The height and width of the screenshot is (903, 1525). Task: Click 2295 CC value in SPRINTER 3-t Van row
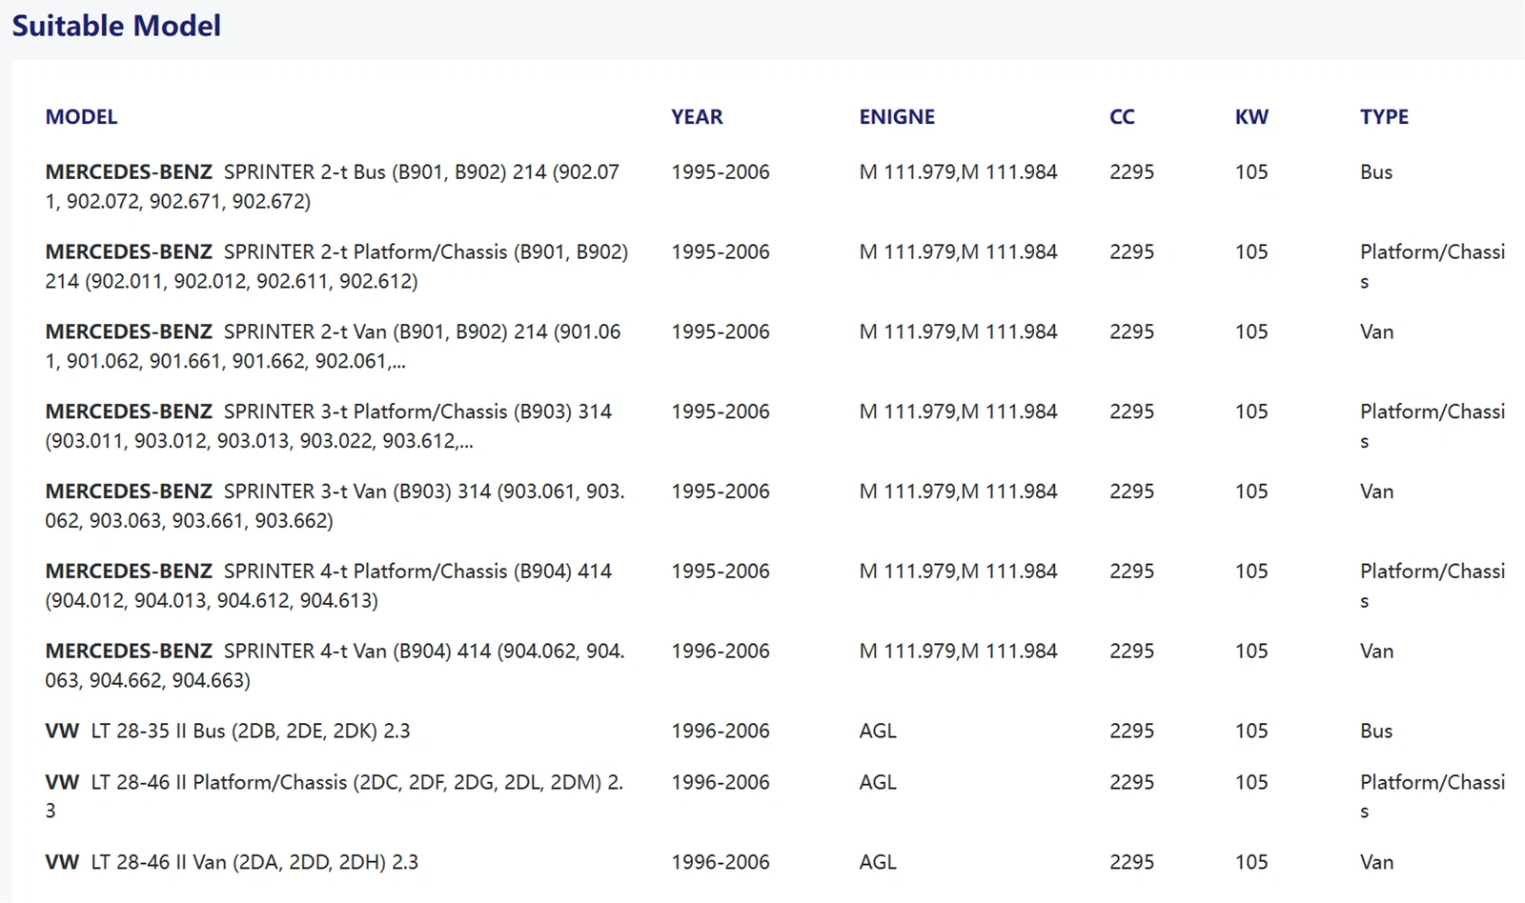[x=1131, y=492]
